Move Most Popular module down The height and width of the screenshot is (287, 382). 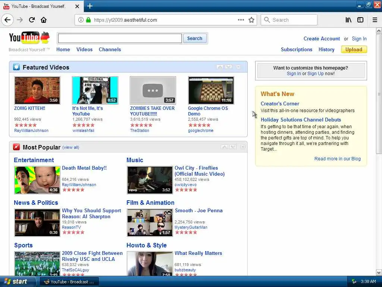point(233,147)
